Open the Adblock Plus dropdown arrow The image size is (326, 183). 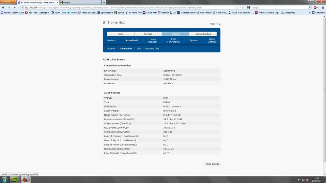point(318,7)
